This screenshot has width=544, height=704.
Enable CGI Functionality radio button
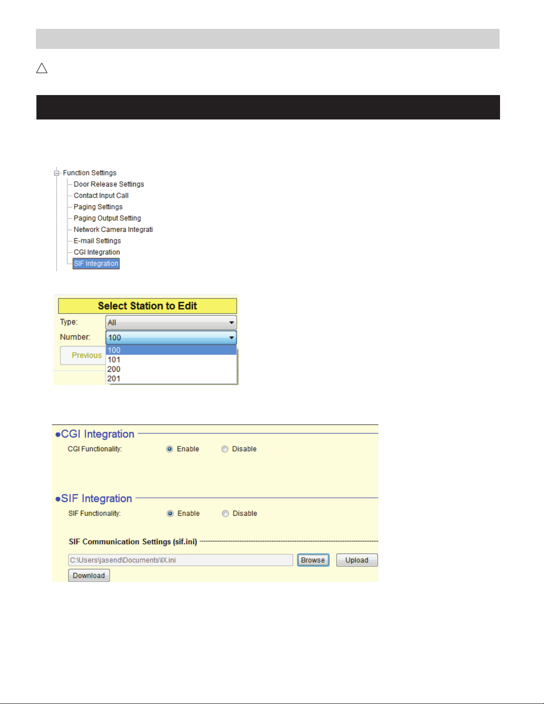point(170,449)
